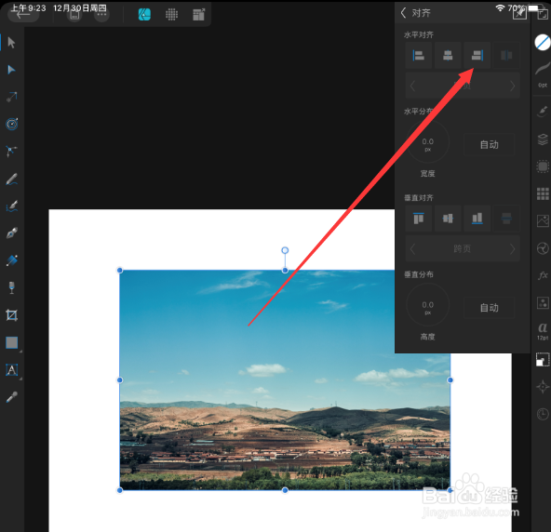551x532 pixels.
Task: Select the Artistic Text tool
Action: click(x=11, y=370)
